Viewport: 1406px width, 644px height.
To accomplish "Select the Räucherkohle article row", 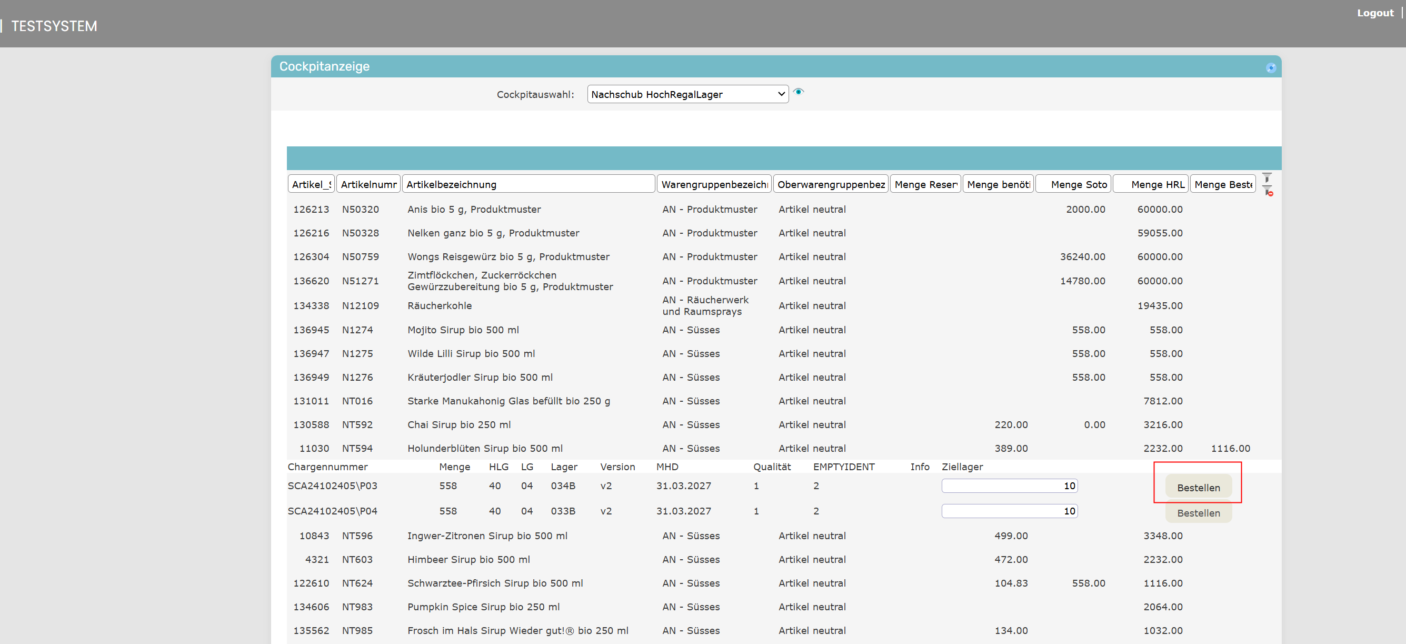I will 440,305.
